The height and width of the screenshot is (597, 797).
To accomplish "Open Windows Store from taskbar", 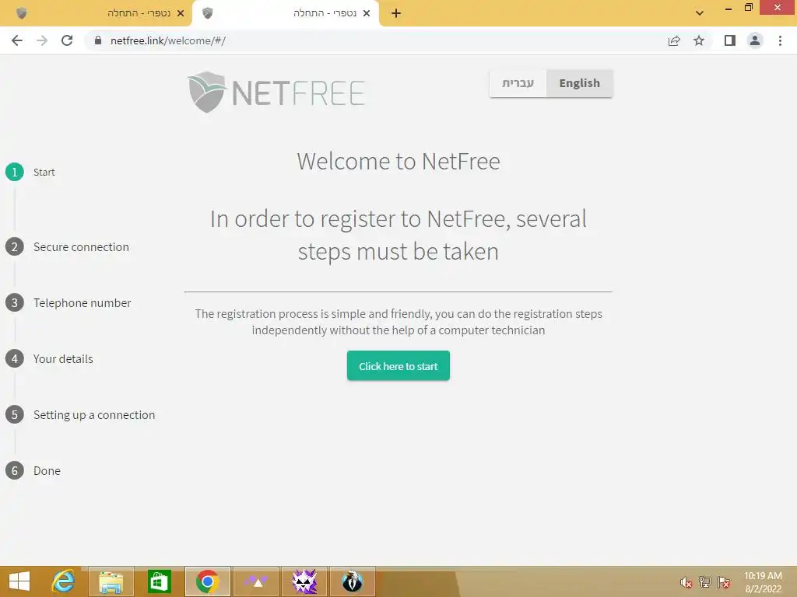I will tap(159, 581).
